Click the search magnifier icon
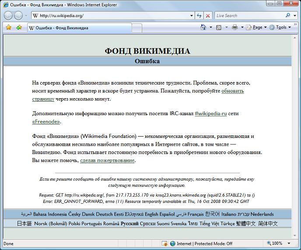This screenshot has width=301, height=250. [x=288, y=15]
